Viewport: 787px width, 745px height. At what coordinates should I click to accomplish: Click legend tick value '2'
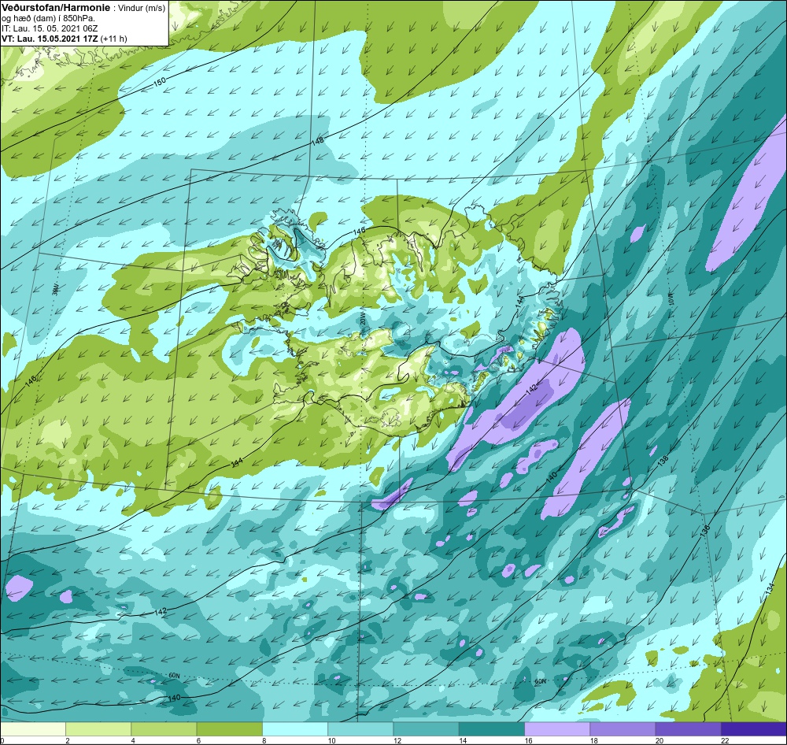pyautogui.click(x=67, y=740)
